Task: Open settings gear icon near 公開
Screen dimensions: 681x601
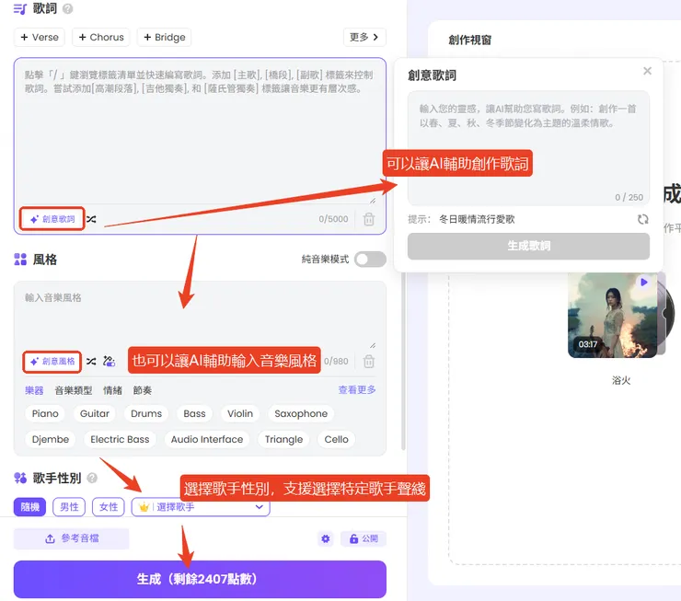Action: 325,539
